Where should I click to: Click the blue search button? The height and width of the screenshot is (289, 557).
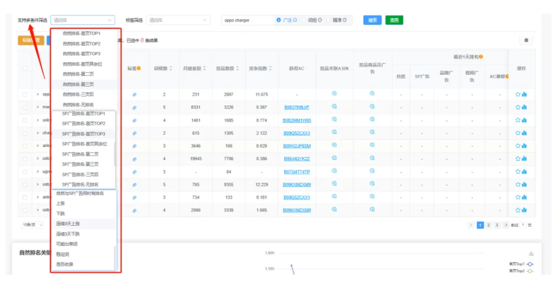(372, 20)
